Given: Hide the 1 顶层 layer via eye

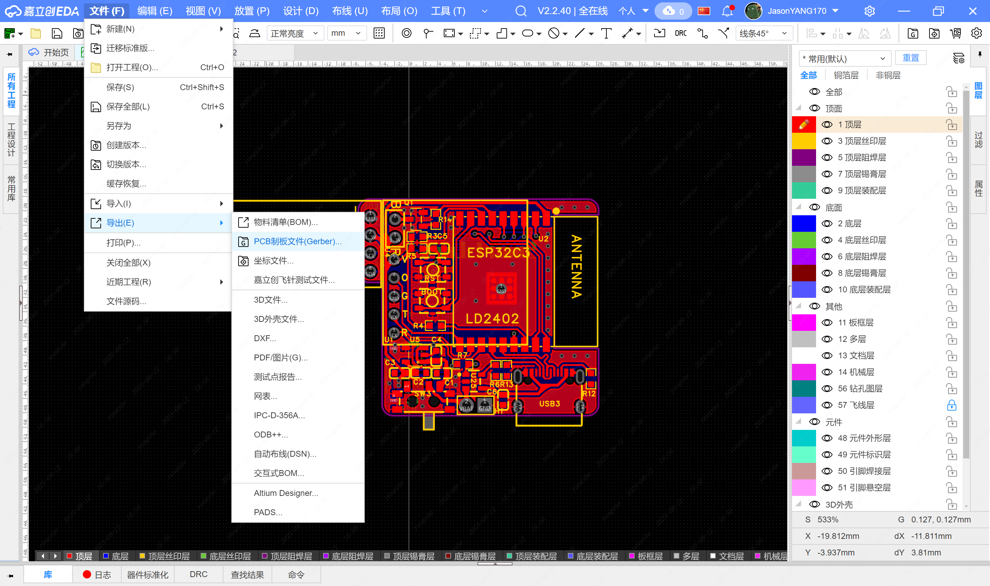Looking at the screenshot, I should (827, 125).
